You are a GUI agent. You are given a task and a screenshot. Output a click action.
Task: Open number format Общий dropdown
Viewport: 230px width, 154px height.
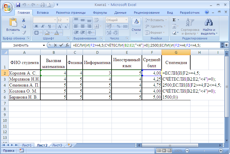tap(126, 20)
